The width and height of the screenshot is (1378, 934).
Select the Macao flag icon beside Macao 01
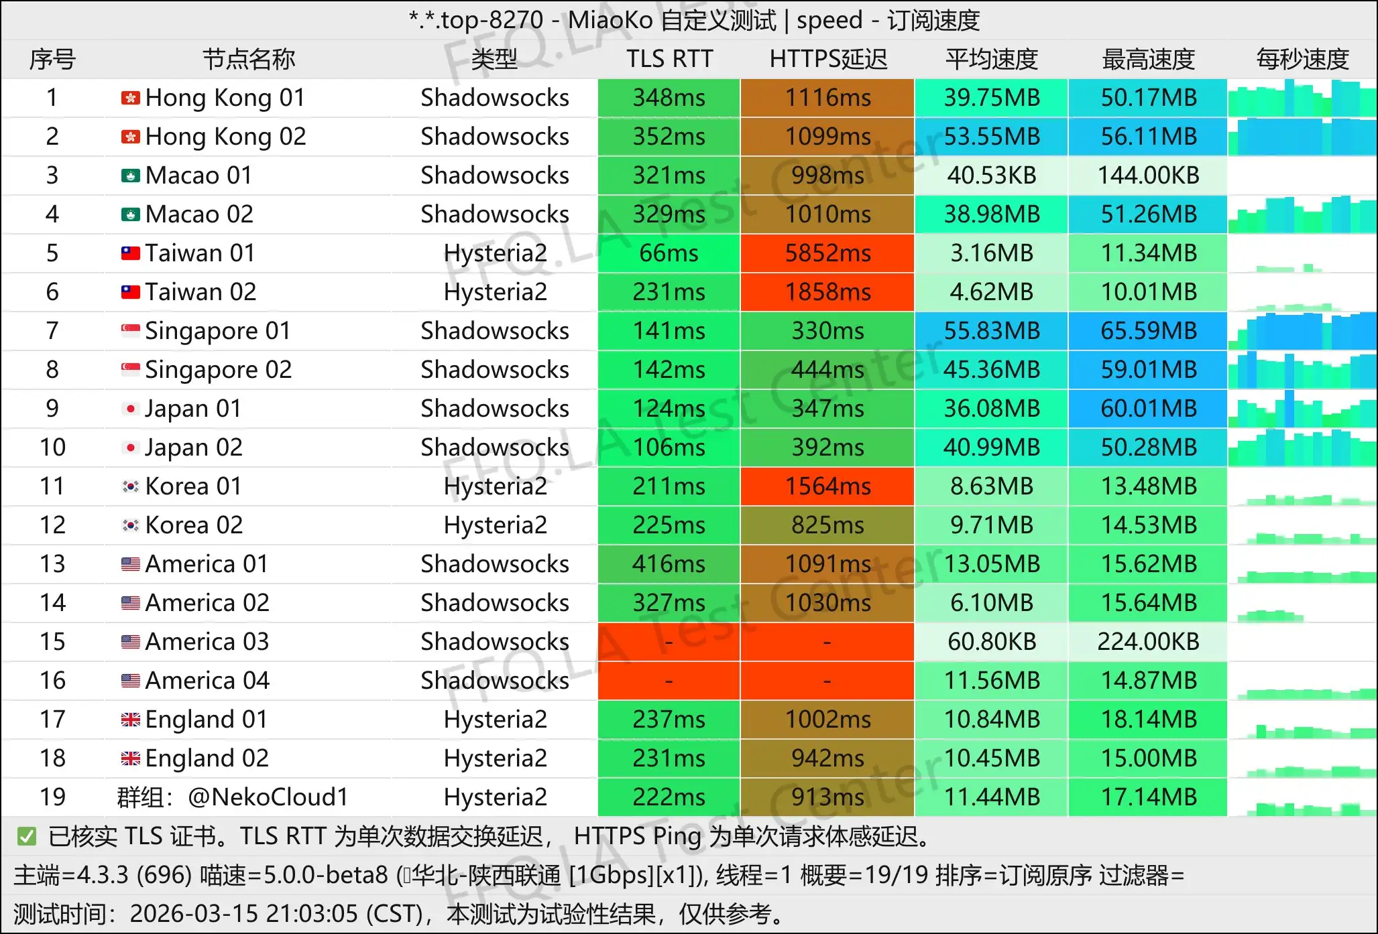[131, 175]
